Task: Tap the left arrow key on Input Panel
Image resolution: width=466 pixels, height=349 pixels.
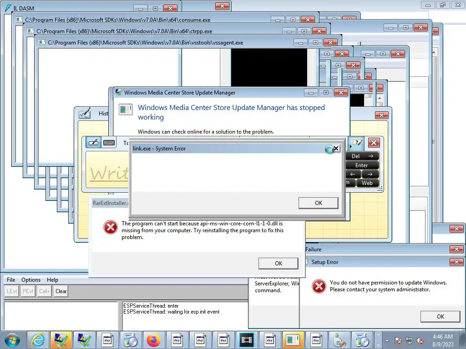Action: click(353, 174)
